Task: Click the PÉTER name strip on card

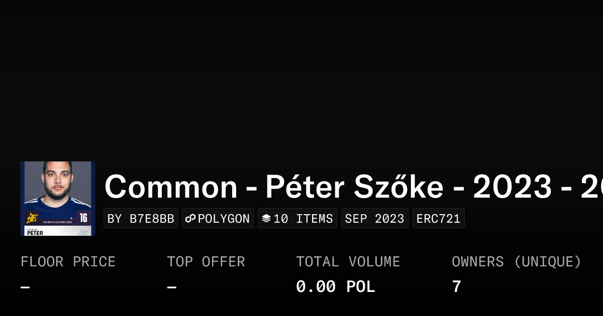Action: tap(35, 233)
